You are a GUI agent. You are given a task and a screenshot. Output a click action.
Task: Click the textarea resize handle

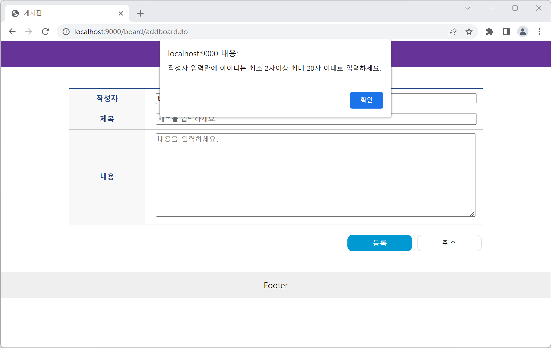click(x=472, y=214)
